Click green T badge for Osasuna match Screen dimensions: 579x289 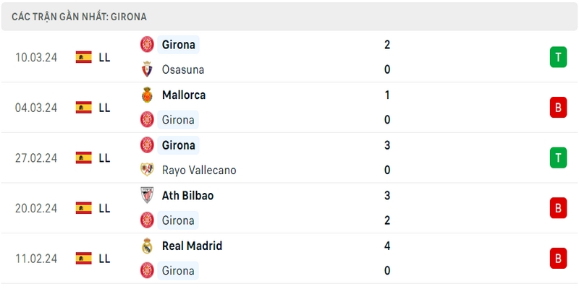click(x=558, y=57)
